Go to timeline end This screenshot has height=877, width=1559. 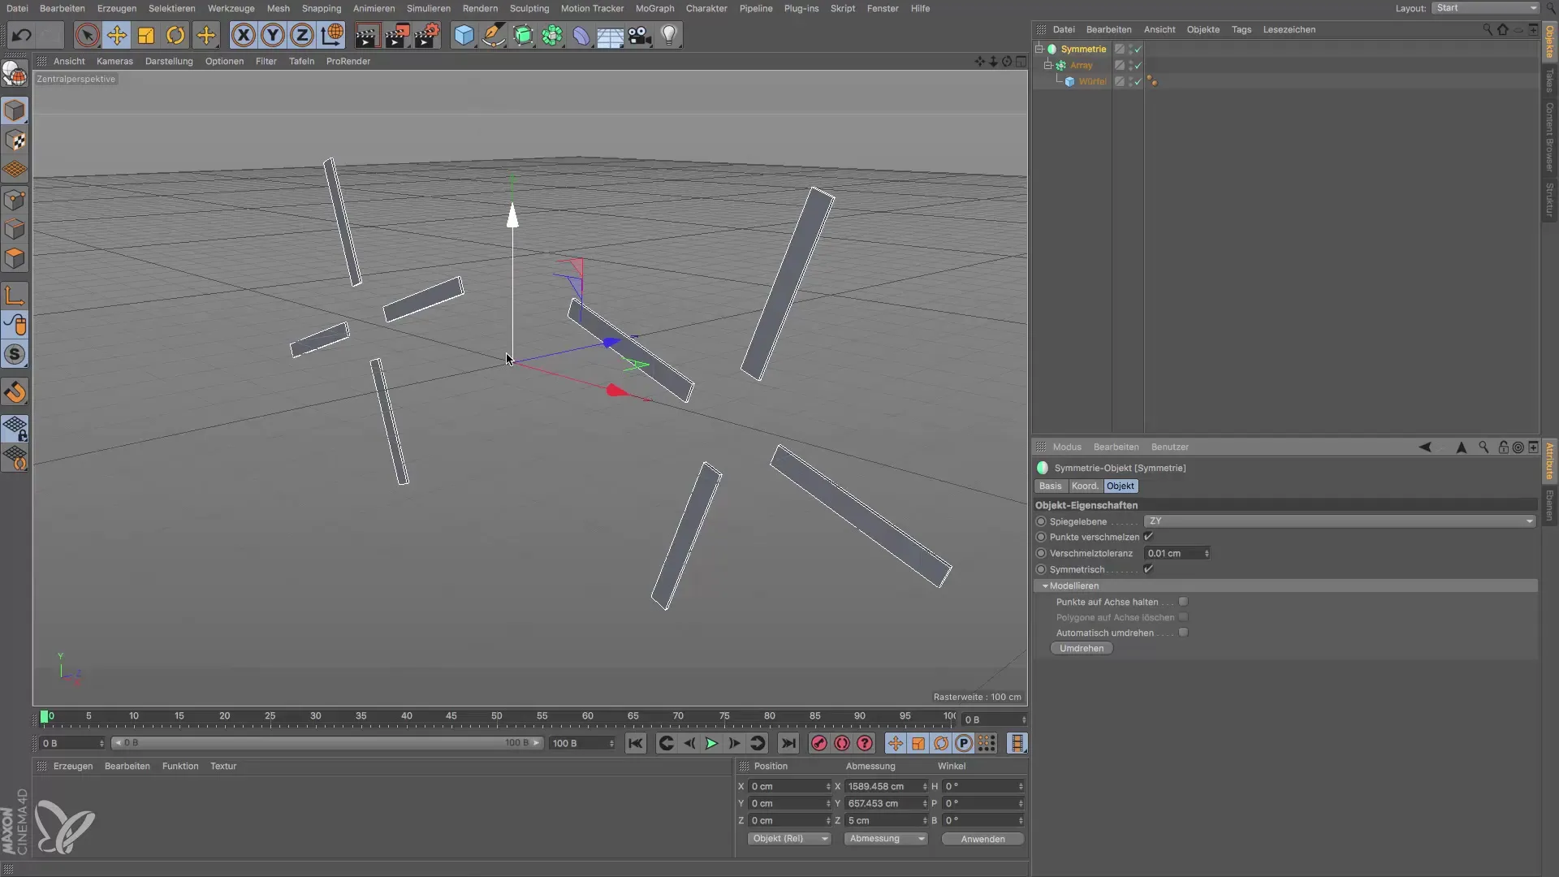[788, 743]
